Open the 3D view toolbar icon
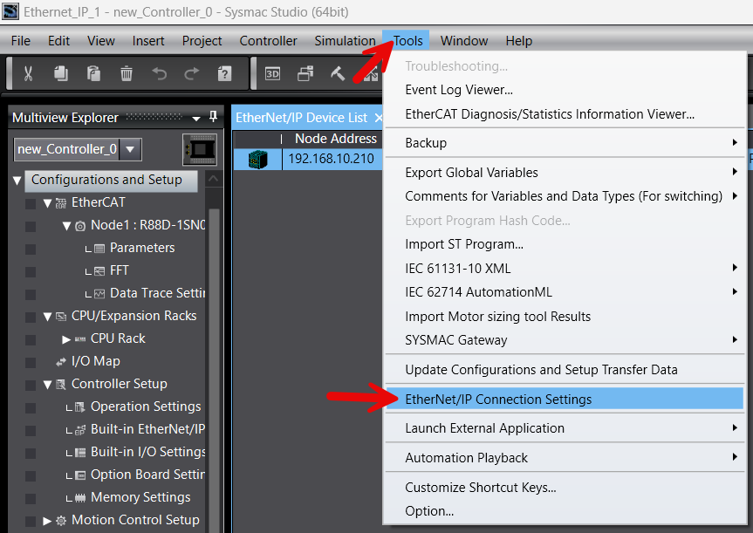 tap(272, 73)
